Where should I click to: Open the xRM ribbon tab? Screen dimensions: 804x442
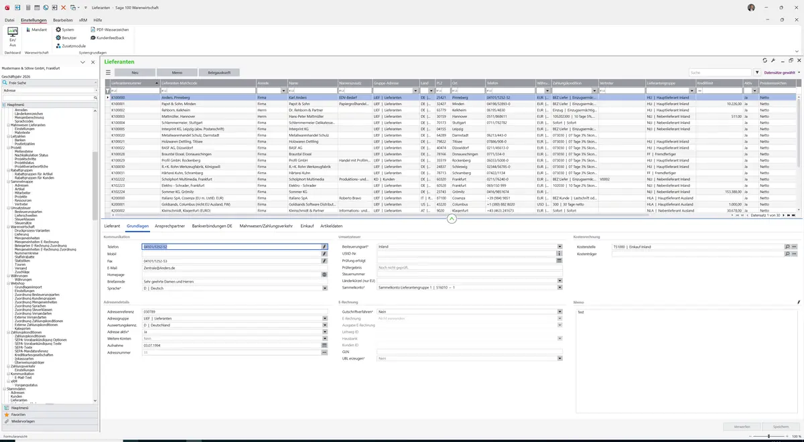click(83, 20)
